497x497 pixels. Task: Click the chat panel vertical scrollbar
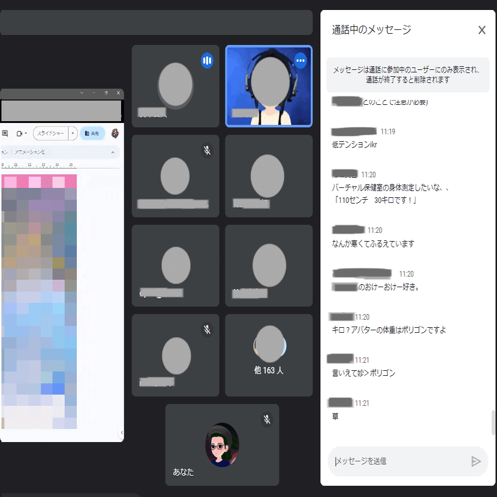[493, 423]
